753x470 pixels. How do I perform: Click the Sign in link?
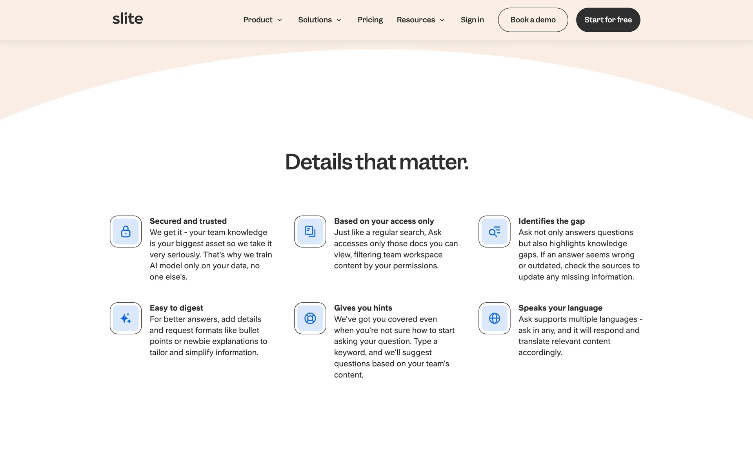472,20
